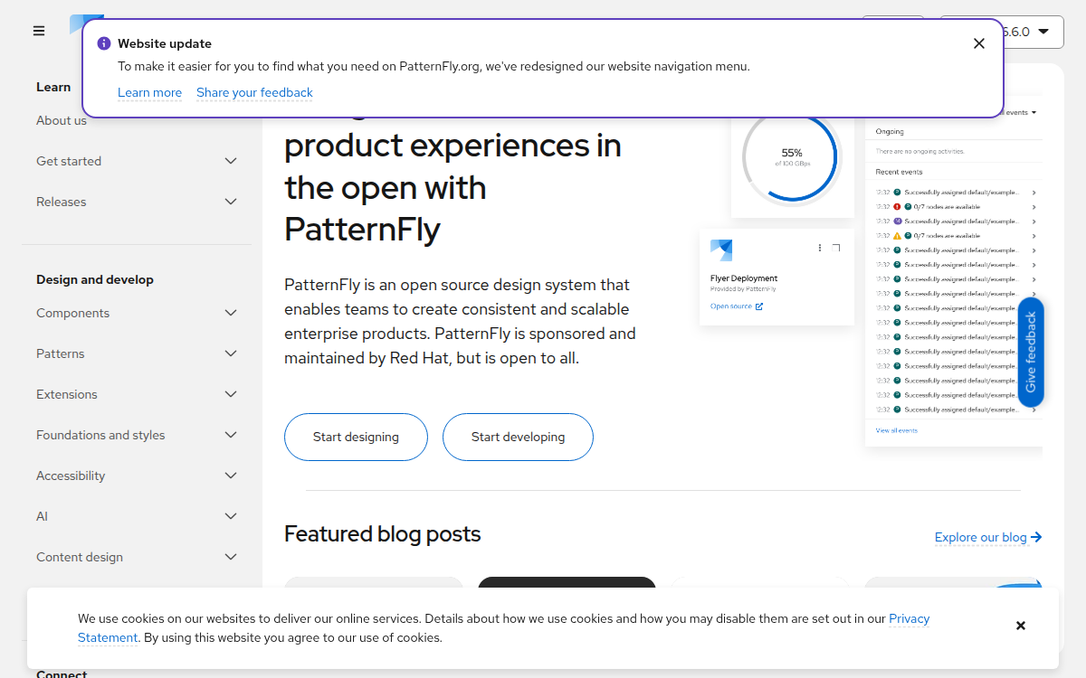Click the red error icon in Recent events
Screen dimensions: 1086x678
pos(897,207)
